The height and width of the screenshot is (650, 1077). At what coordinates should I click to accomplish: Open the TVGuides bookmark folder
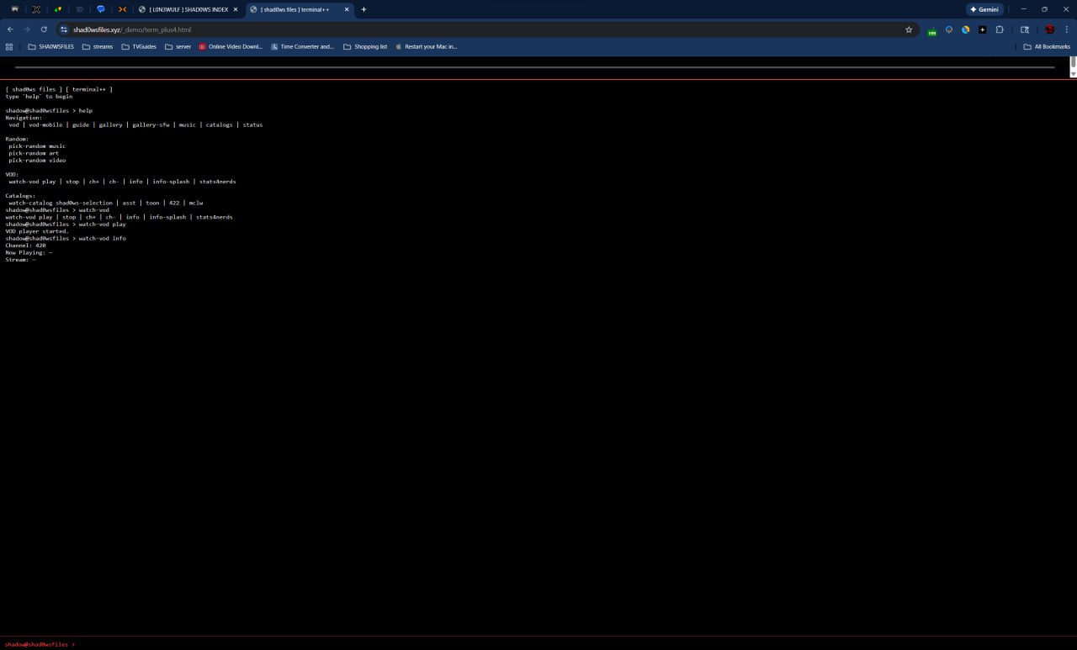click(139, 47)
